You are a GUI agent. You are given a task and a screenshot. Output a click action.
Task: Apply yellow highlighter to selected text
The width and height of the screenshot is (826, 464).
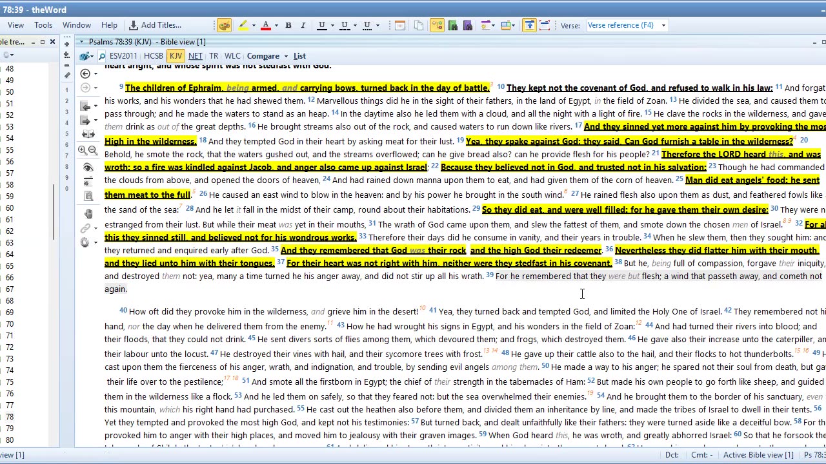coord(243,25)
